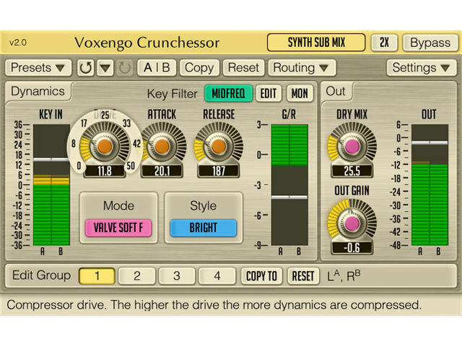
Task: Select Edit Group 4
Action: point(217,276)
